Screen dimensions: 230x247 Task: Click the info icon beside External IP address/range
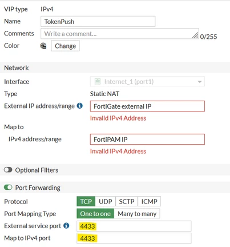[80, 106]
